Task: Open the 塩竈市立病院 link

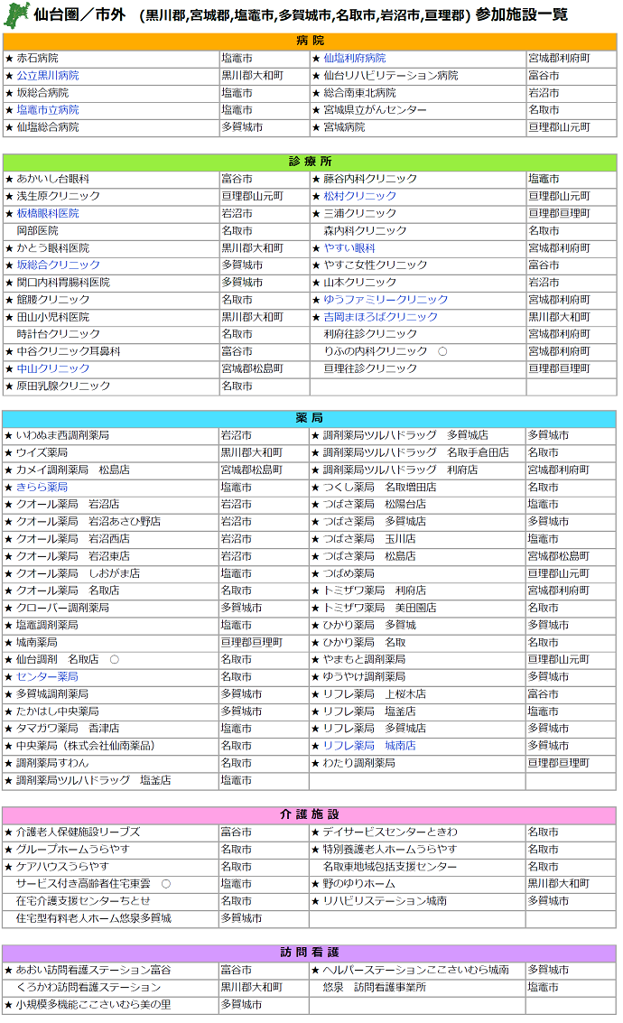Action: [x=48, y=110]
